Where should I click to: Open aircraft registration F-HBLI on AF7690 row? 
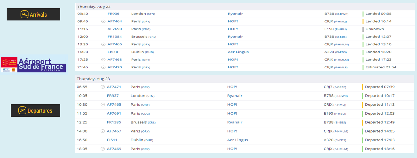[341, 29]
